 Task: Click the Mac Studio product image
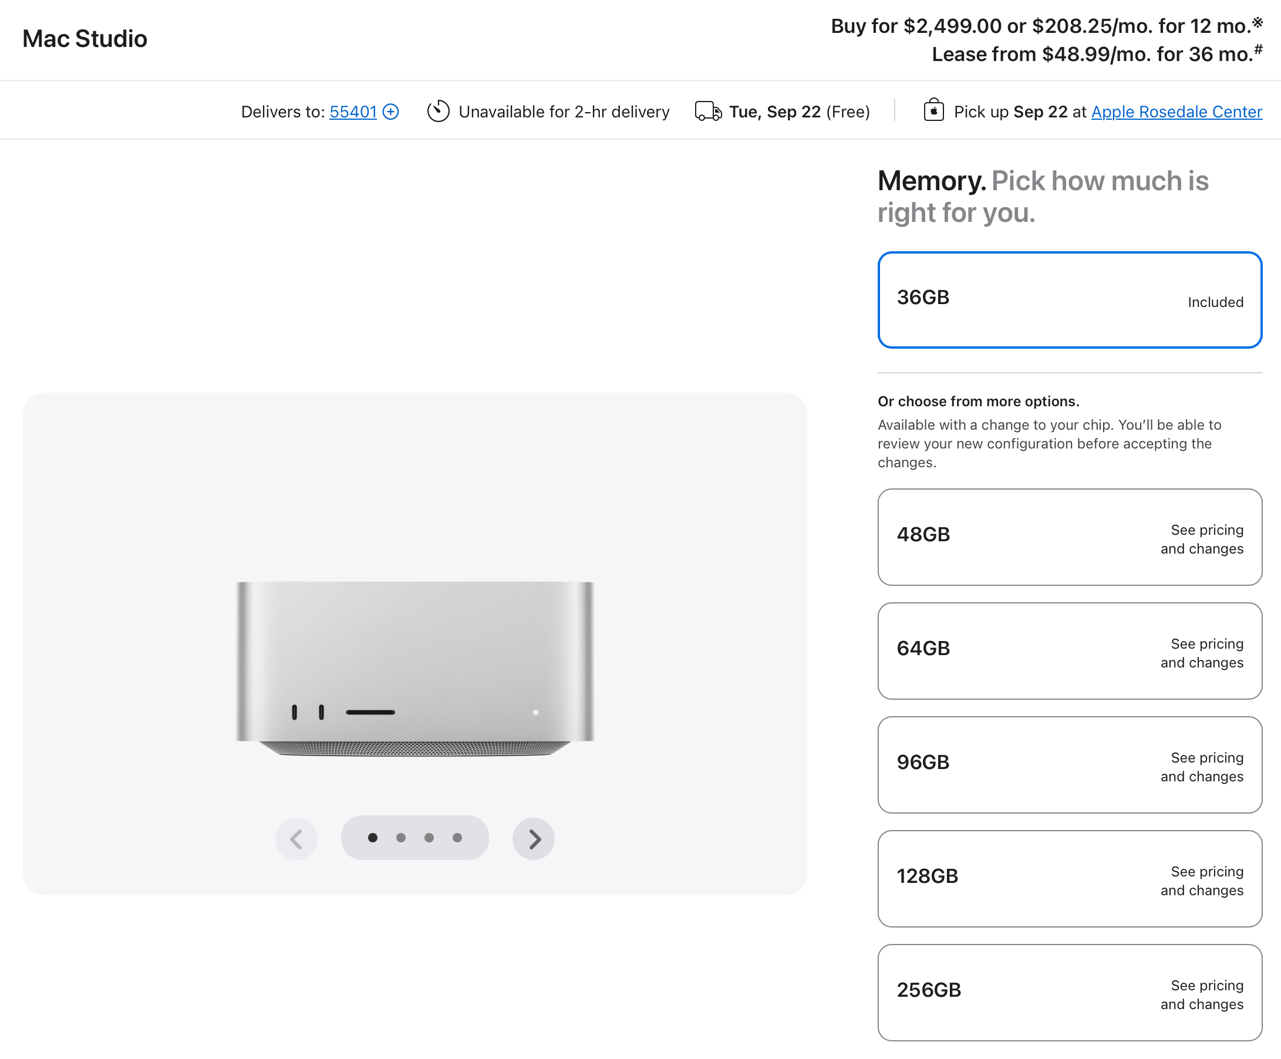[415, 669]
